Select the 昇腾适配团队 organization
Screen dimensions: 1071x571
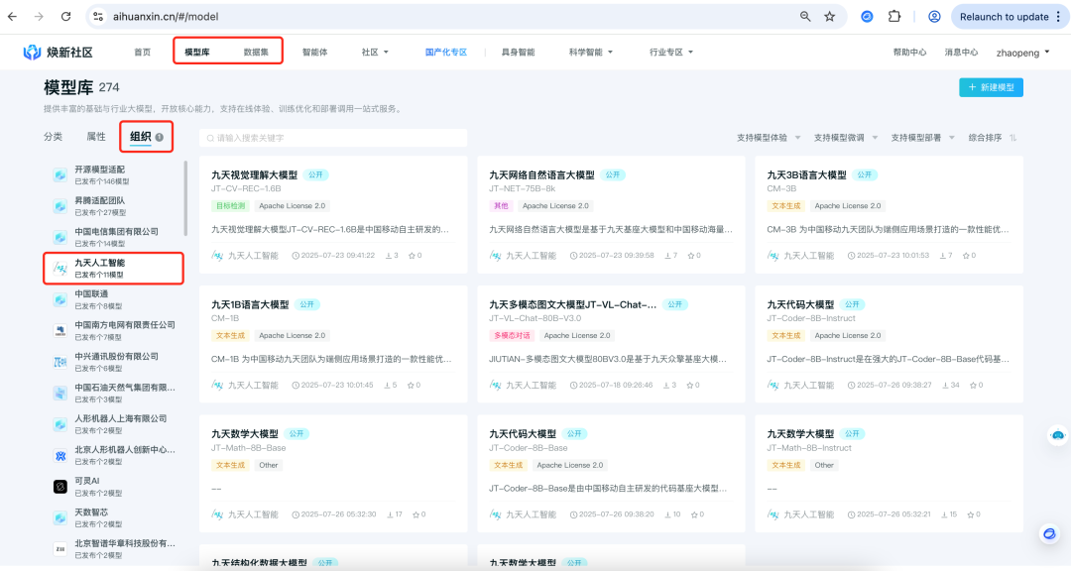[x=114, y=205]
